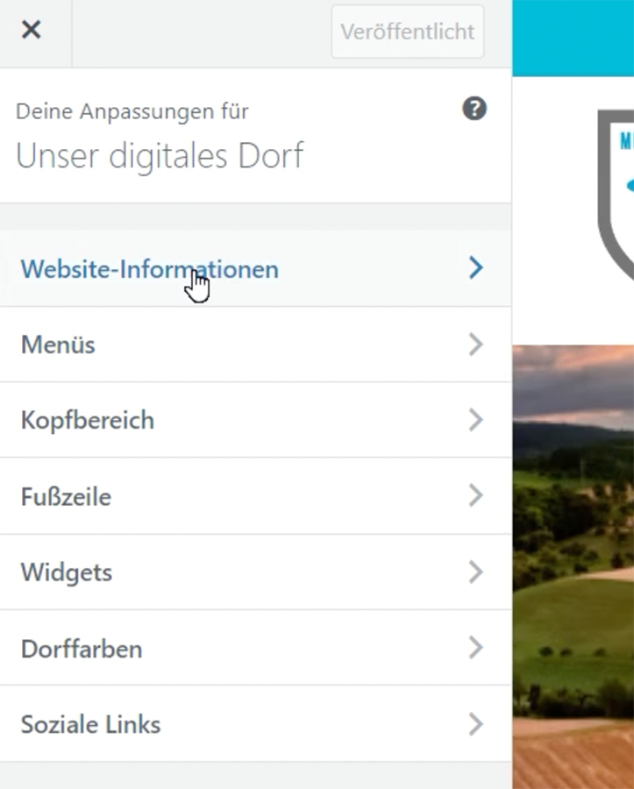Click the chevron icon beside Dorffarben

475,649
